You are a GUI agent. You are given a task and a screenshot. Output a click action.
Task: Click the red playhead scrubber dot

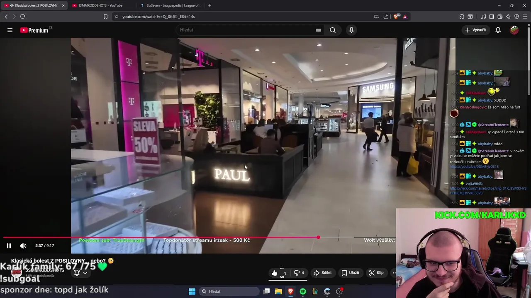(318, 238)
